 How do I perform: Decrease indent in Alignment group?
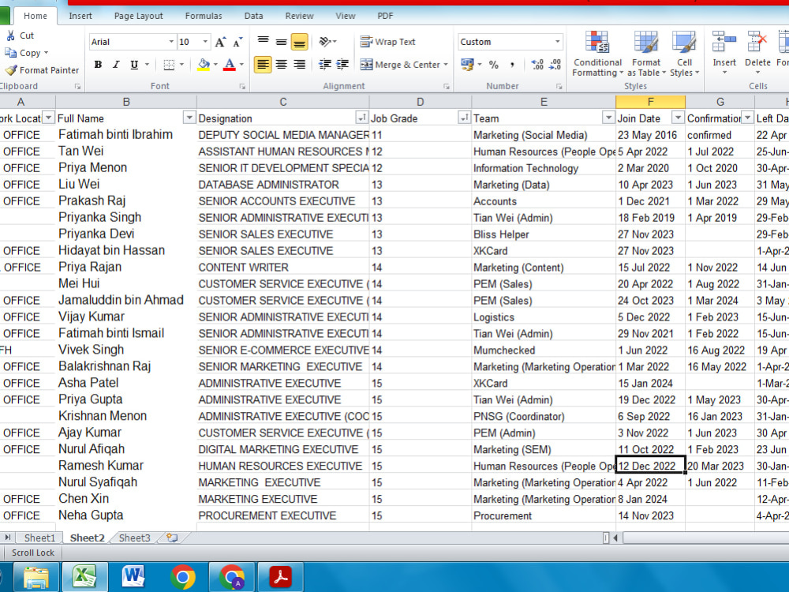point(325,65)
